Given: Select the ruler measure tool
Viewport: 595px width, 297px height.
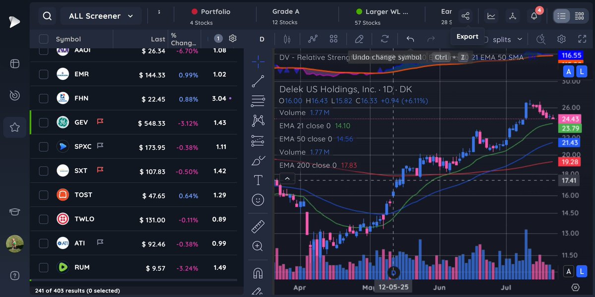Looking at the screenshot, I should click(258, 227).
